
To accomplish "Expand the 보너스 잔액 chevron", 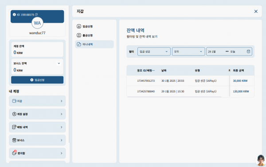I will [x=59, y=64].
